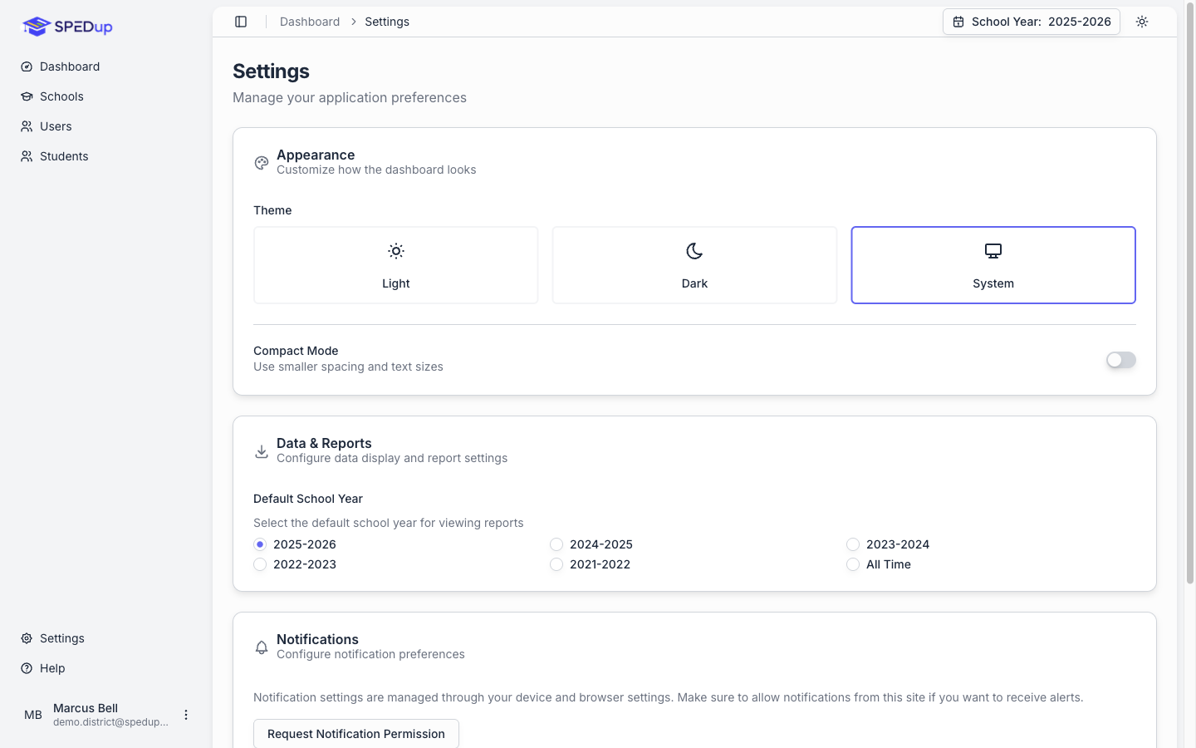This screenshot has width=1196, height=748.
Task: Click the MB avatar initials
Action: pyautogui.click(x=33, y=715)
